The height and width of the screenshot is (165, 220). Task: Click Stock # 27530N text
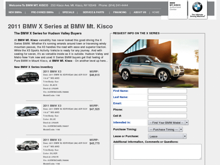[x=51, y=123]
